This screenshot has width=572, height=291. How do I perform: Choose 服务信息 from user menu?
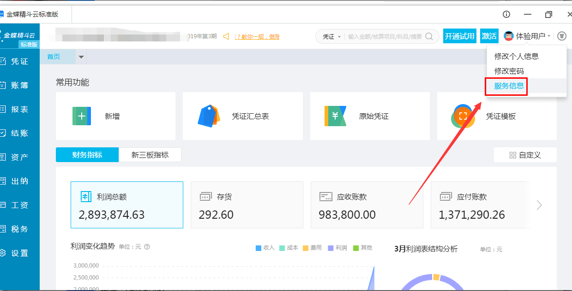[x=526, y=86]
